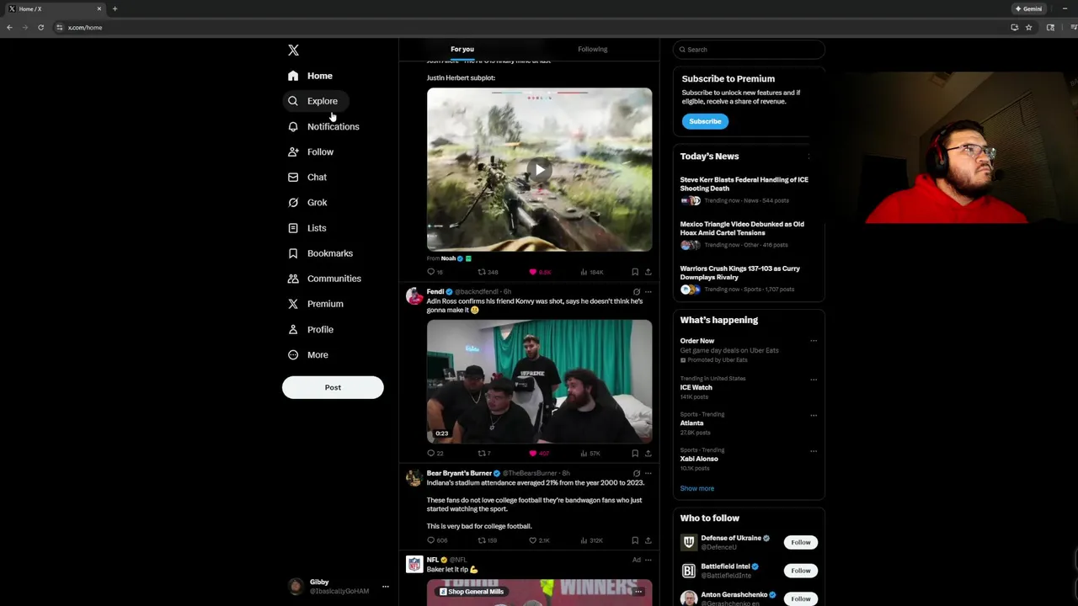This screenshot has width=1078, height=606.
Task: Open more options for Xabi Alonso trend
Action: pyautogui.click(x=814, y=451)
